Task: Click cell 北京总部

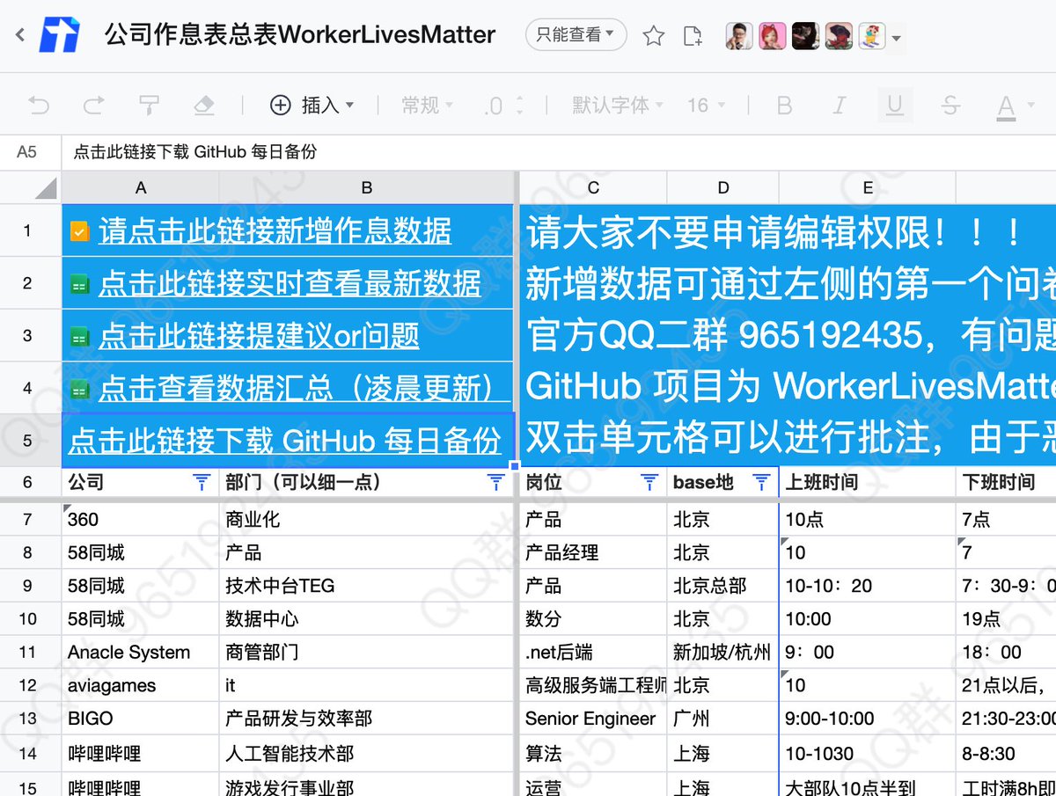Action: (x=722, y=586)
